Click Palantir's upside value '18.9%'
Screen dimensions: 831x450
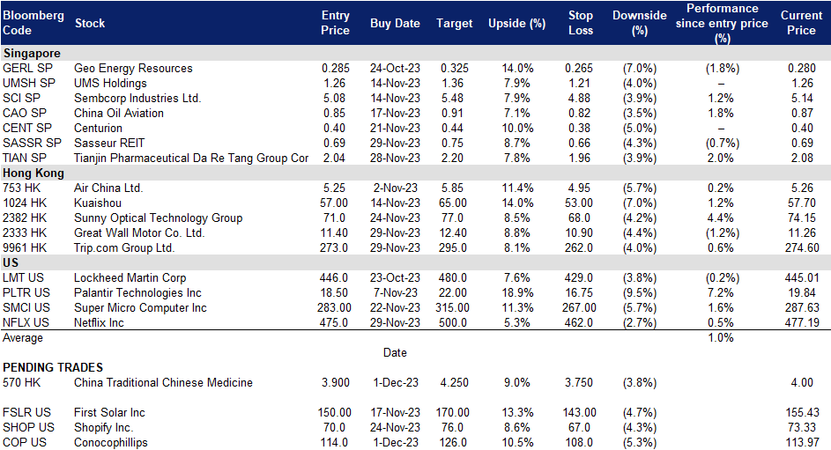516,292
